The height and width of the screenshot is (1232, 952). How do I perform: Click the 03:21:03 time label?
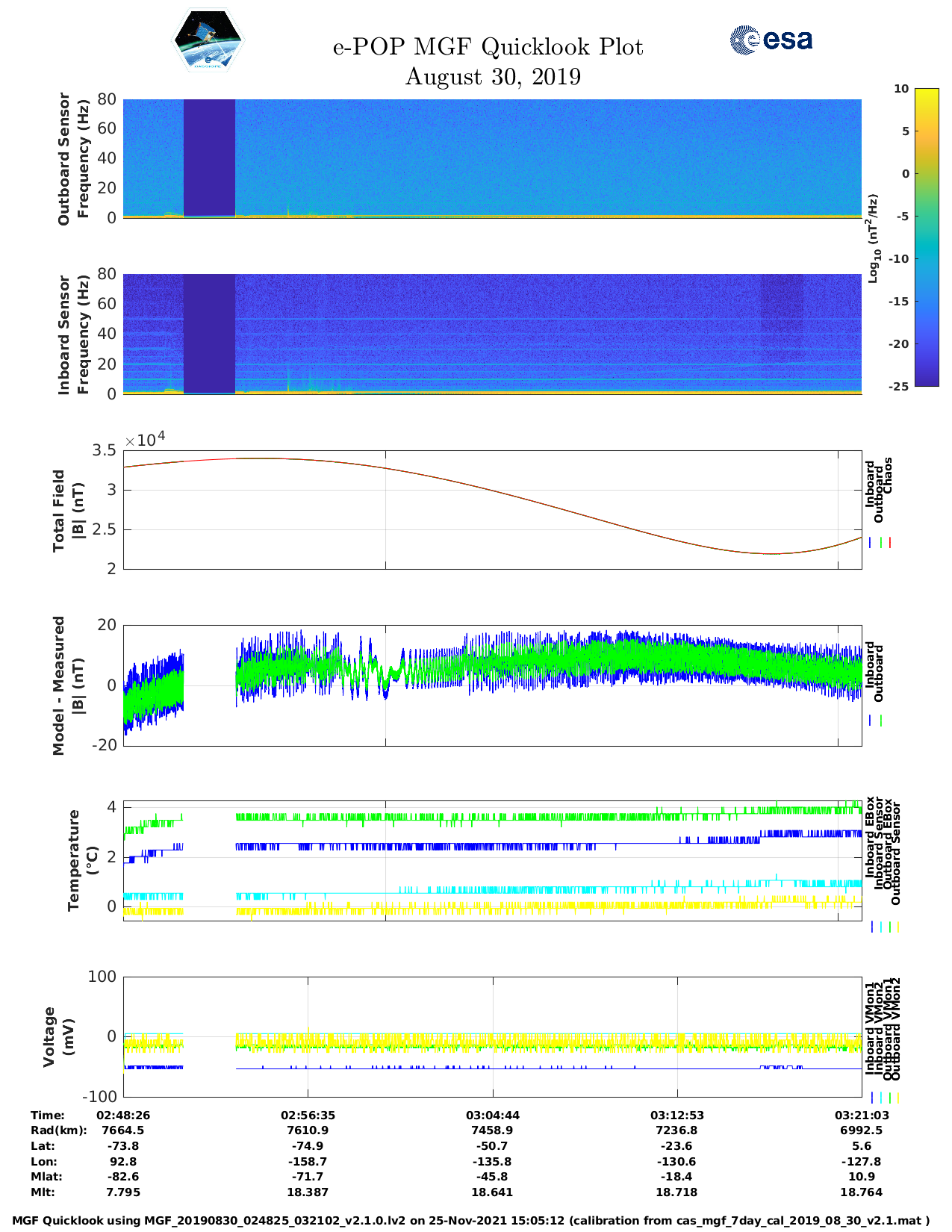861,1115
